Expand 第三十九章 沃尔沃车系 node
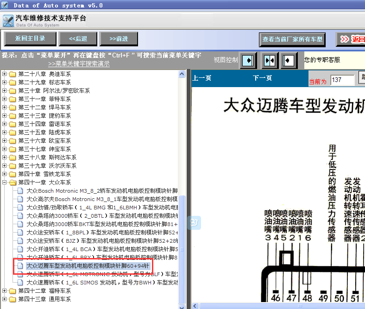This screenshot has width=365, height=309. 4,165
